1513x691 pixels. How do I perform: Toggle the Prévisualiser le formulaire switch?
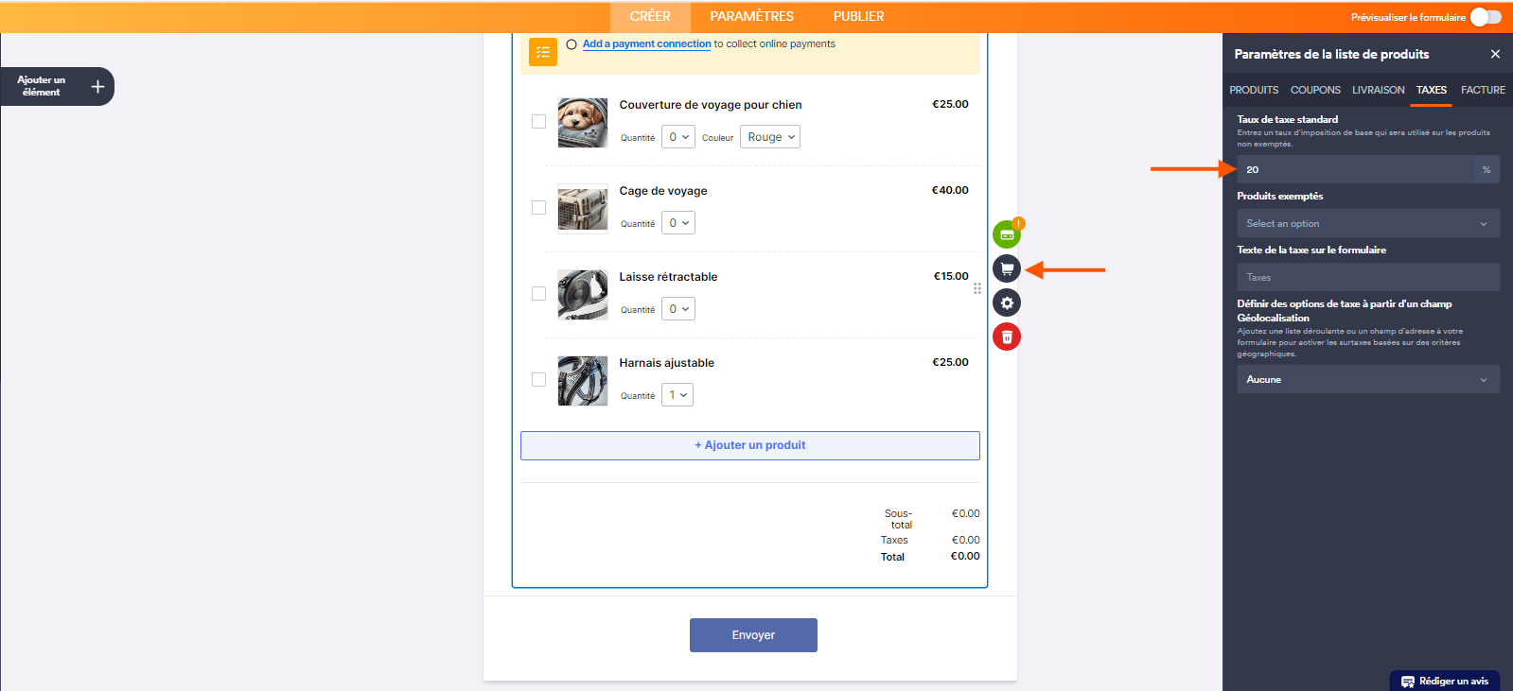click(1486, 17)
